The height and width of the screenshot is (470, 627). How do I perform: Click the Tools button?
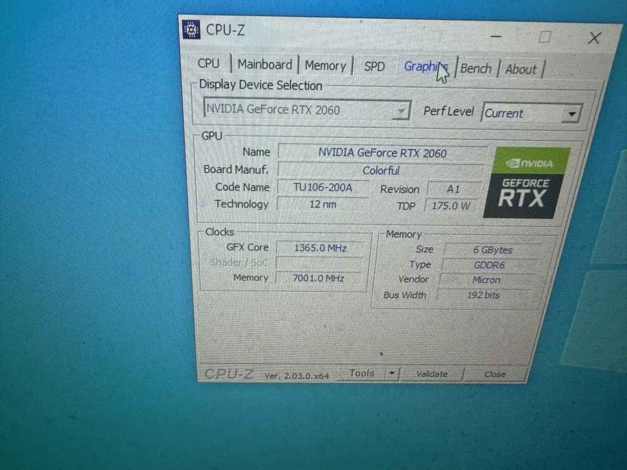(362, 373)
